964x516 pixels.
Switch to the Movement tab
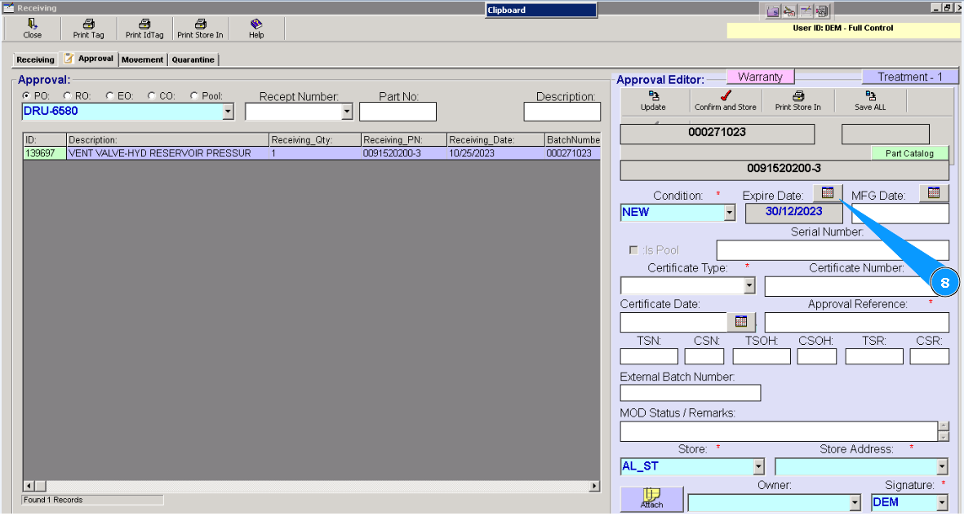click(143, 60)
